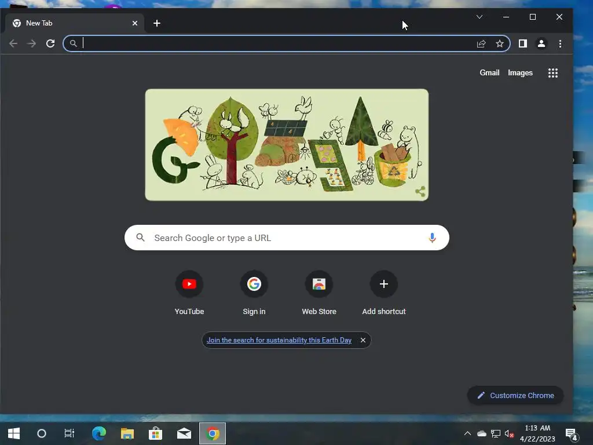Close the New Tab tab
This screenshot has height=445, width=593.
135,23
